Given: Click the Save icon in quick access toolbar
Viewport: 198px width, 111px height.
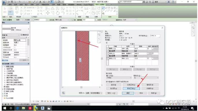Looking at the screenshot, I should tap(12, 2).
